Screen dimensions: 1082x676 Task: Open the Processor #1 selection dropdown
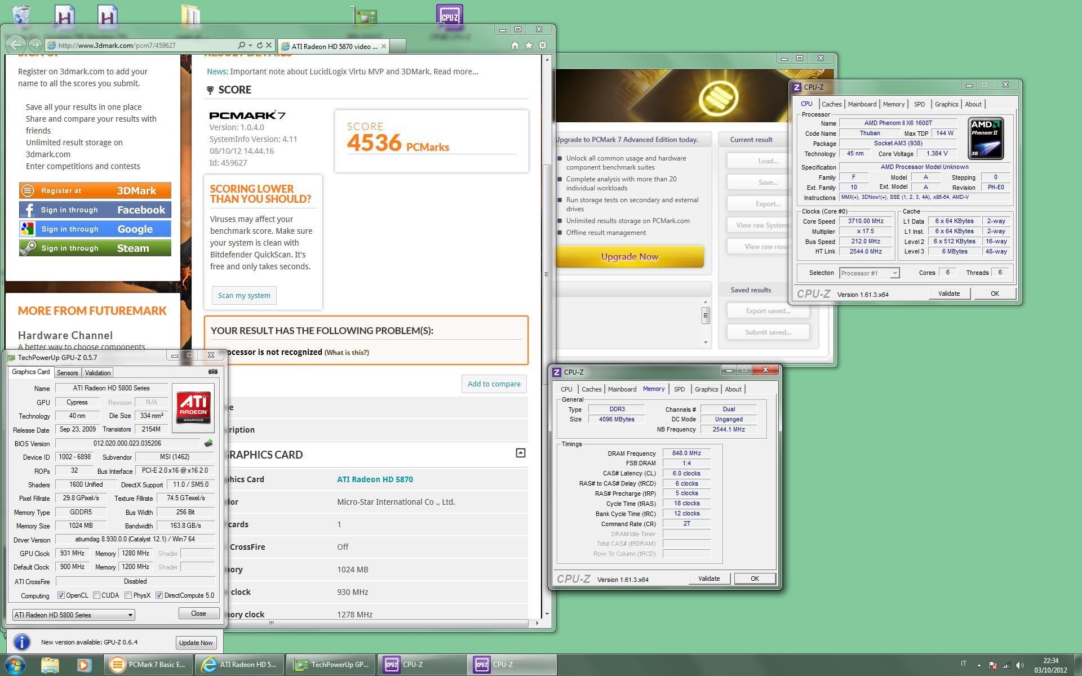[869, 273]
